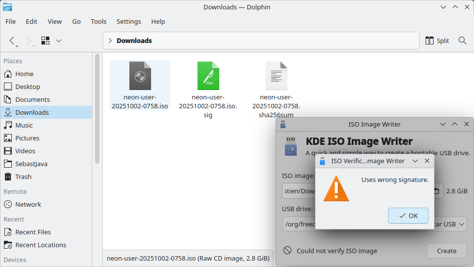Click the ISO image path field
474x267 pixels.
coord(298,191)
